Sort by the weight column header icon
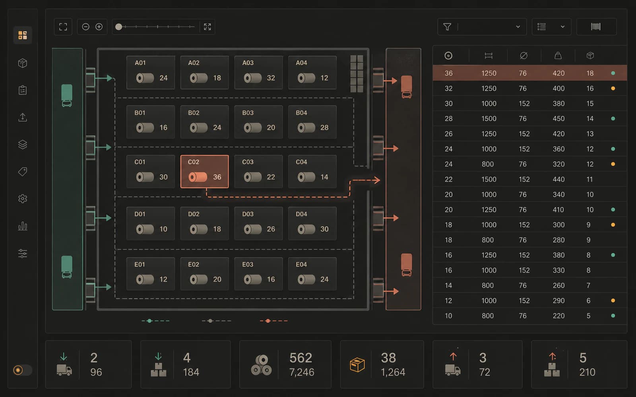The image size is (636, 397). pyautogui.click(x=558, y=56)
